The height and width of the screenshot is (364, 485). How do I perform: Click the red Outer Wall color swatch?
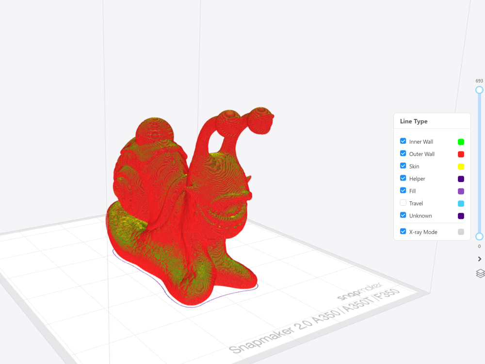pos(461,154)
